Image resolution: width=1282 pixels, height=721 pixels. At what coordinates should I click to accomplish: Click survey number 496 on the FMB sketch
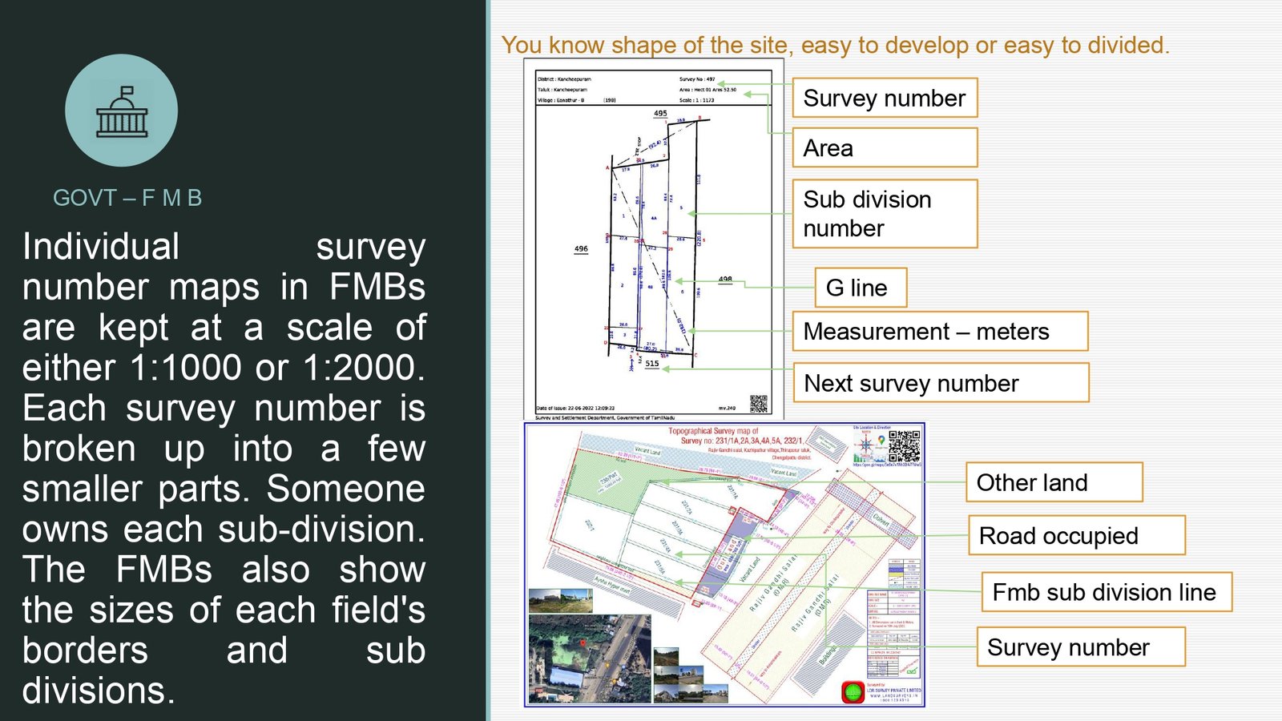click(x=581, y=248)
